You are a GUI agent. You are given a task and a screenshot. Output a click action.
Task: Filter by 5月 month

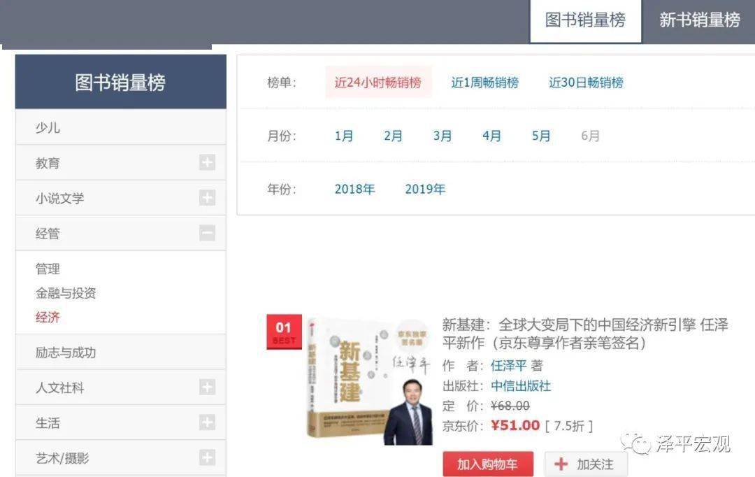click(540, 136)
